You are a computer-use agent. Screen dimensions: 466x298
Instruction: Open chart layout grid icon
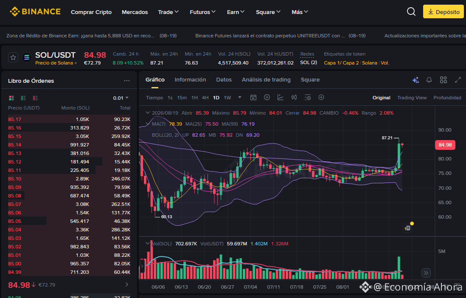point(444,80)
